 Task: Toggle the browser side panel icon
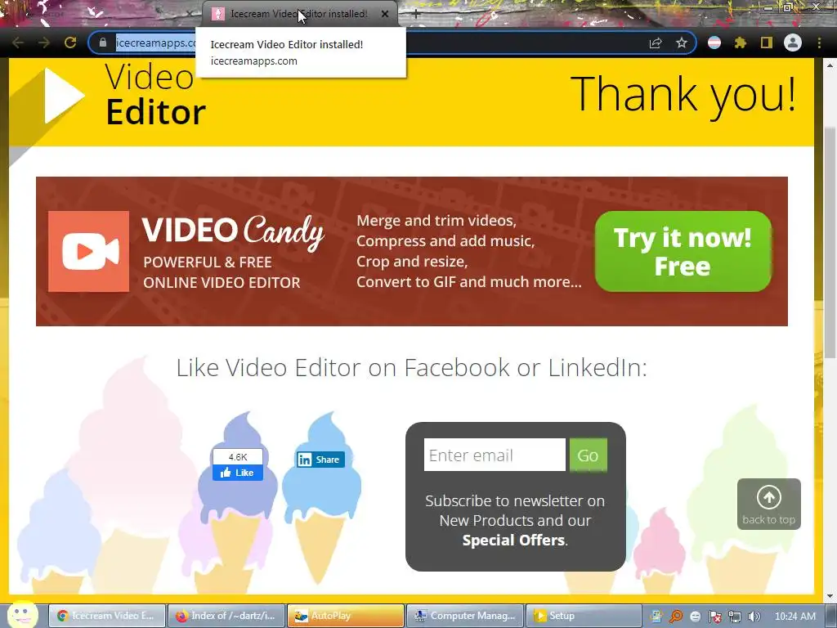click(766, 43)
